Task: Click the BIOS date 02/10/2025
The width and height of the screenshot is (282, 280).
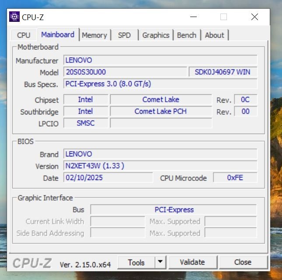Action: (108, 177)
